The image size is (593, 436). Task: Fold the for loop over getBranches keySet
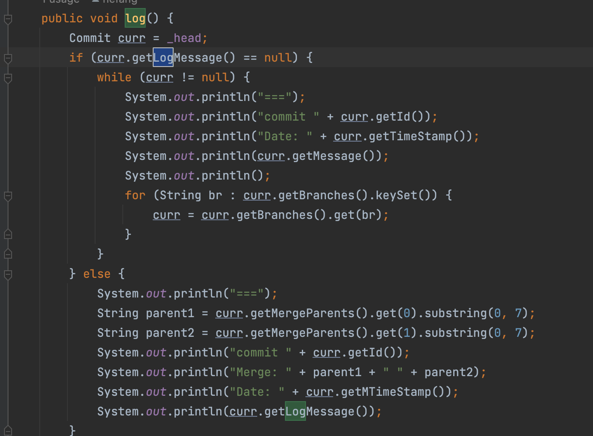coord(8,196)
